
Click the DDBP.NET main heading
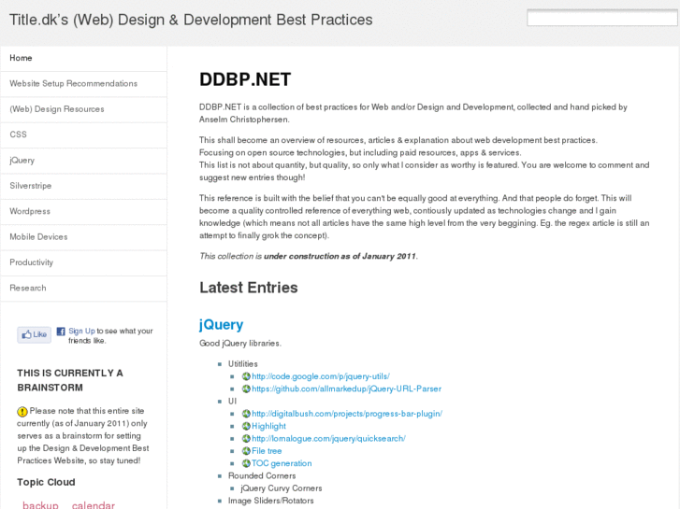click(245, 79)
